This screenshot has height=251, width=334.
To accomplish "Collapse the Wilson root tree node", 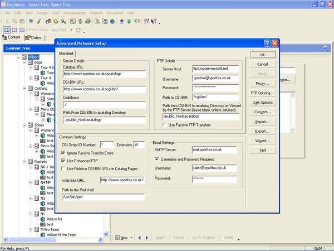I will pos(18,56).
